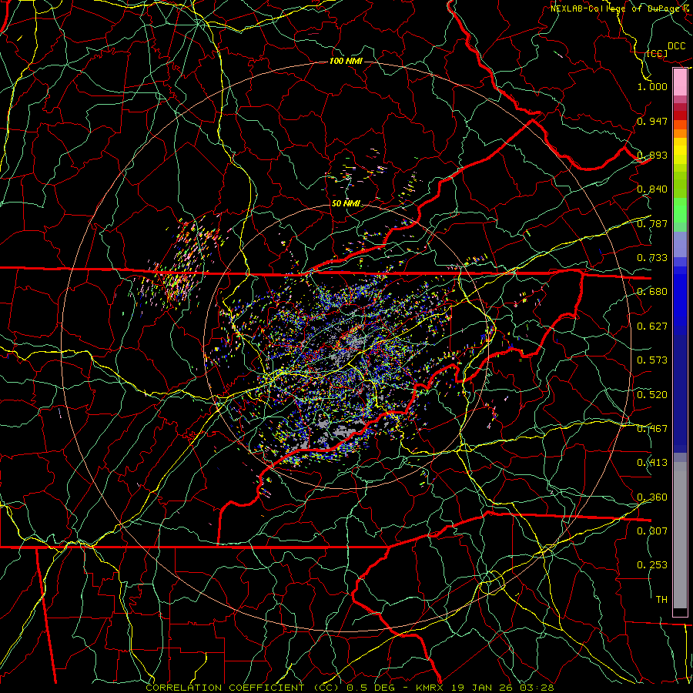Click the Correlation Coefficient KMRX caption text
The image size is (693, 693).
point(350,688)
